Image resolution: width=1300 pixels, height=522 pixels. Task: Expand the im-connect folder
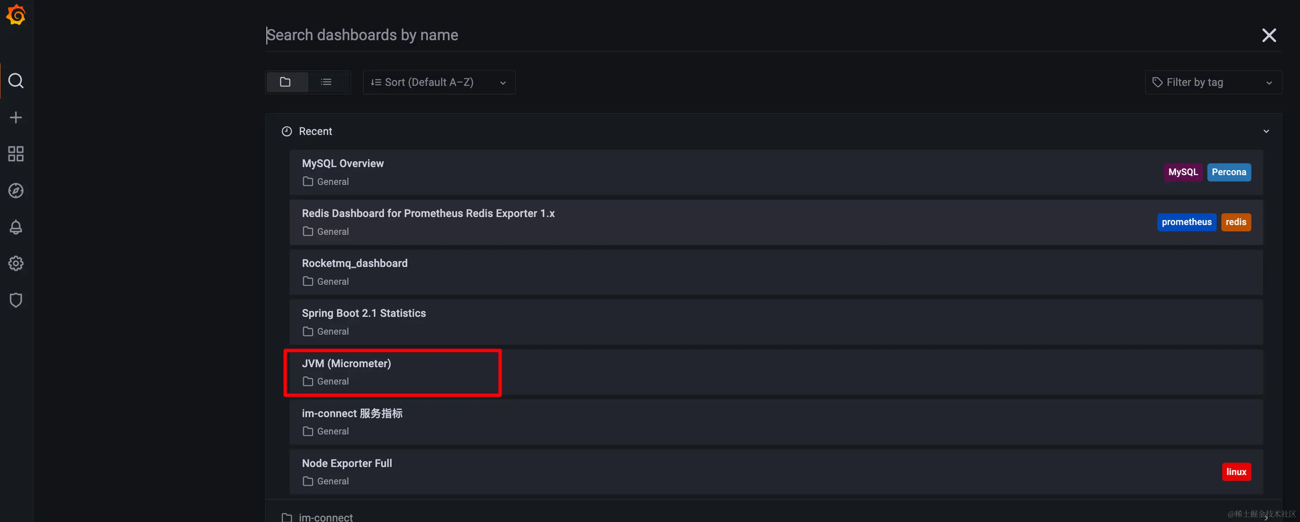click(325, 516)
